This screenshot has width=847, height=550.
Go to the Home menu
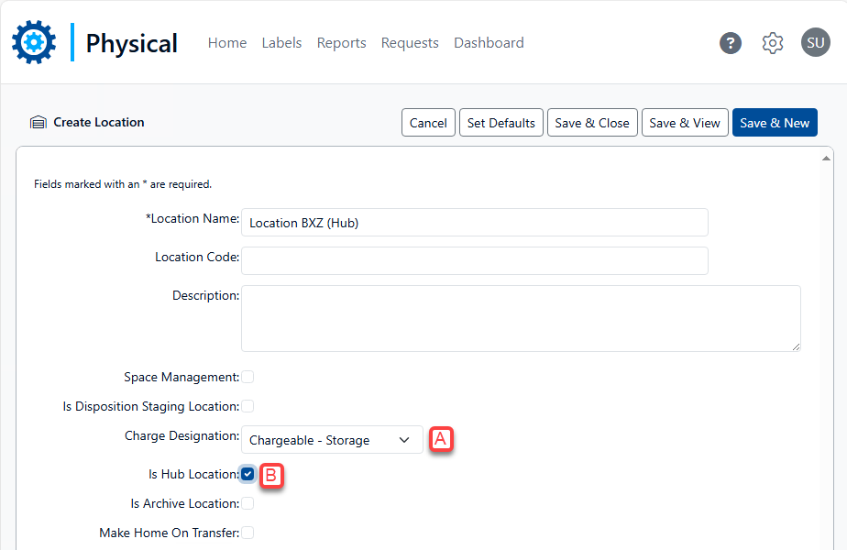tap(227, 43)
